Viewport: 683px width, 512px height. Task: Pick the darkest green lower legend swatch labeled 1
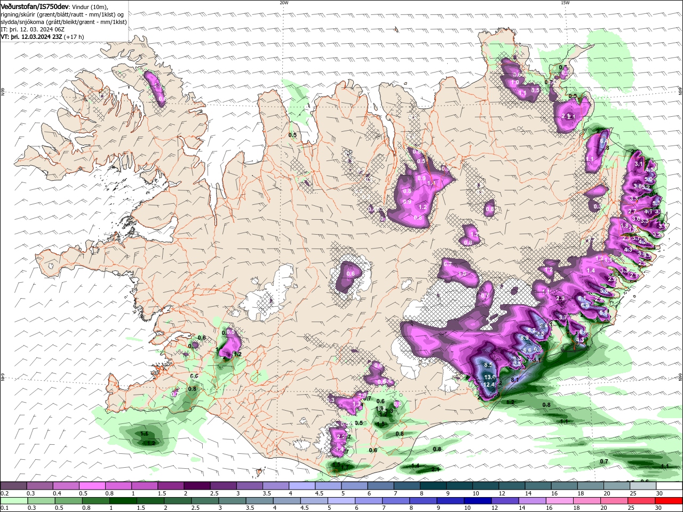[x=123, y=500]
